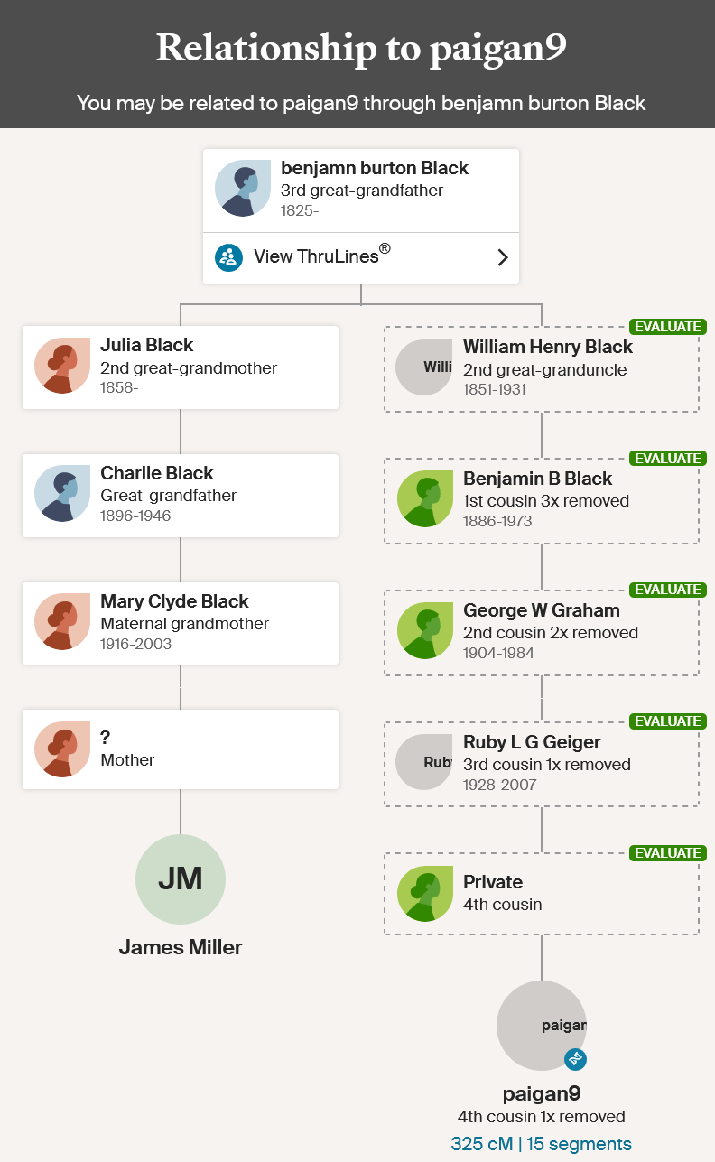The width and height of the screenshot is (715, 1162).
Task: Evaluate the Private 4th cousin card
Action: click(667, 853)
